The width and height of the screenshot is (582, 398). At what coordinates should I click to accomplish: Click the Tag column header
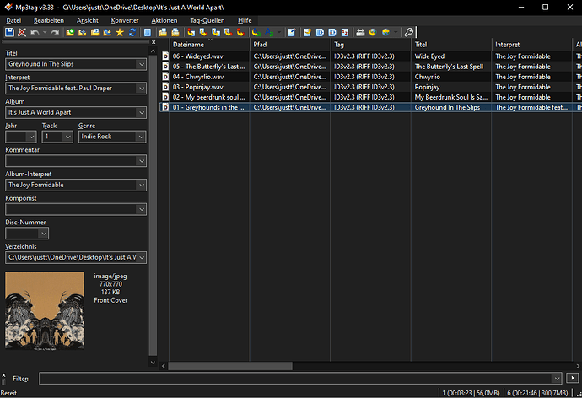(x=371, y=45)
